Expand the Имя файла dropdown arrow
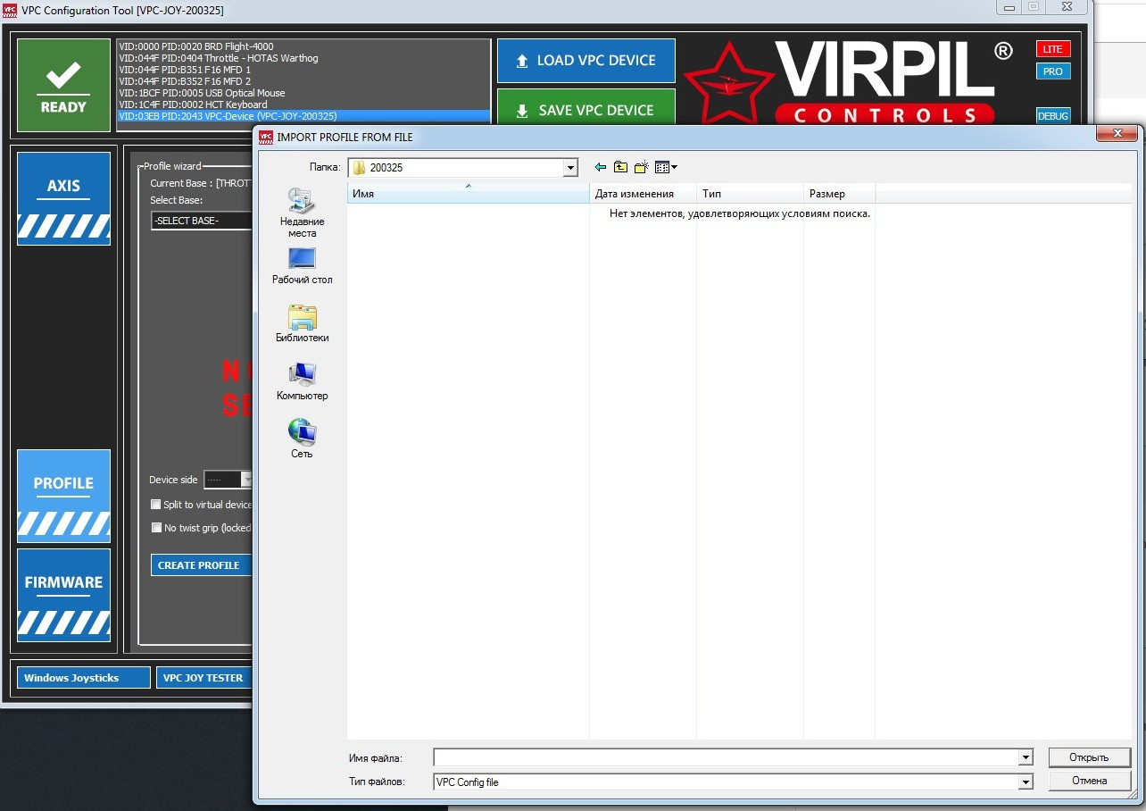1146x811 pixels. coord(1026,757)
